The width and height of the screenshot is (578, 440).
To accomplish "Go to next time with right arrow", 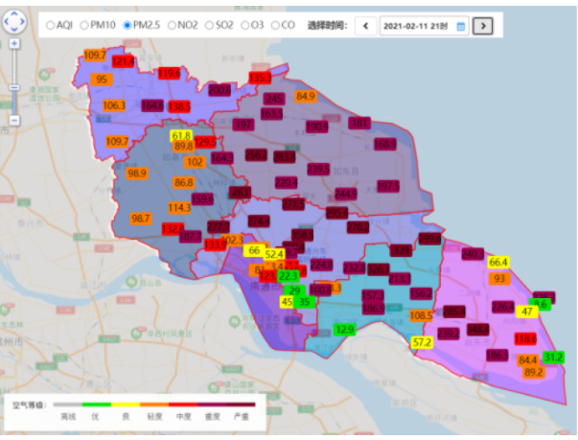I will 483,26.
